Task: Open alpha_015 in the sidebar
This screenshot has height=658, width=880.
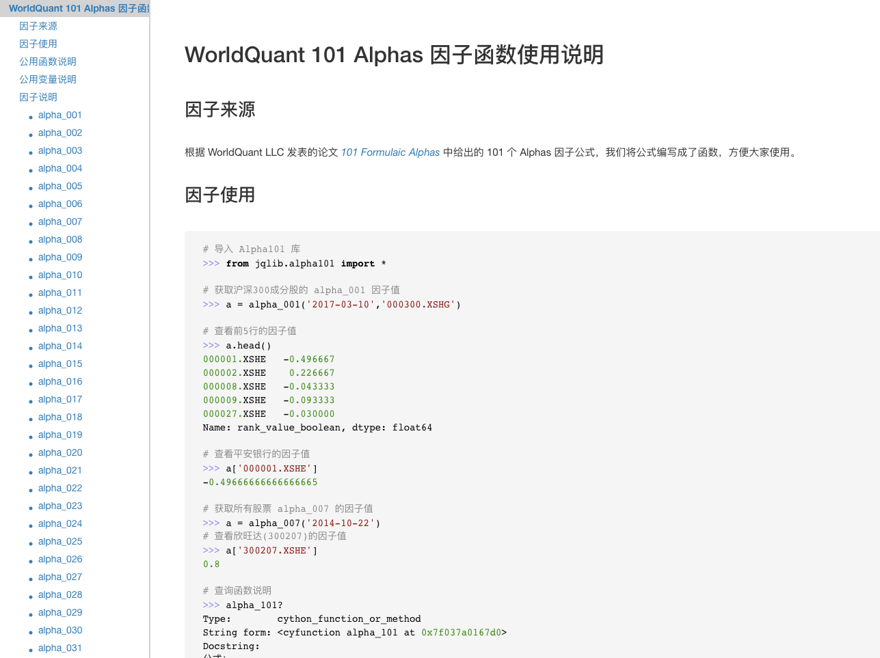Action: 59,364
